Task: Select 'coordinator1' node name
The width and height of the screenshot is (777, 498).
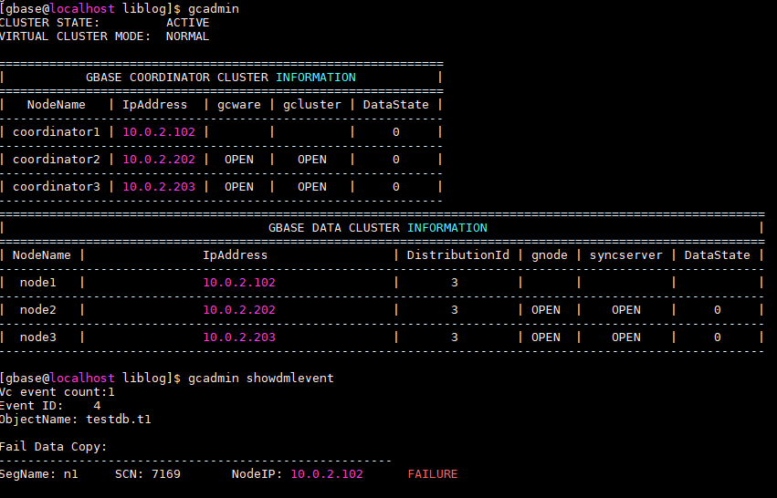Action: click(56, 132)
